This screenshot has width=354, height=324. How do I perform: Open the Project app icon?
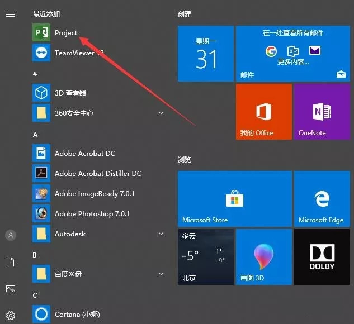(x=41, y=33)
